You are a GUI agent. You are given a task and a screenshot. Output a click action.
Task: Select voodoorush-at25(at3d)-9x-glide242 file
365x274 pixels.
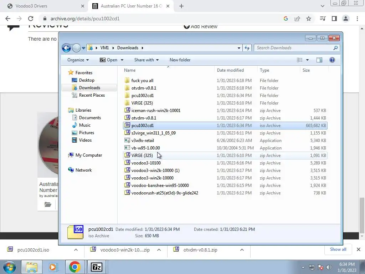pos(225,193)
